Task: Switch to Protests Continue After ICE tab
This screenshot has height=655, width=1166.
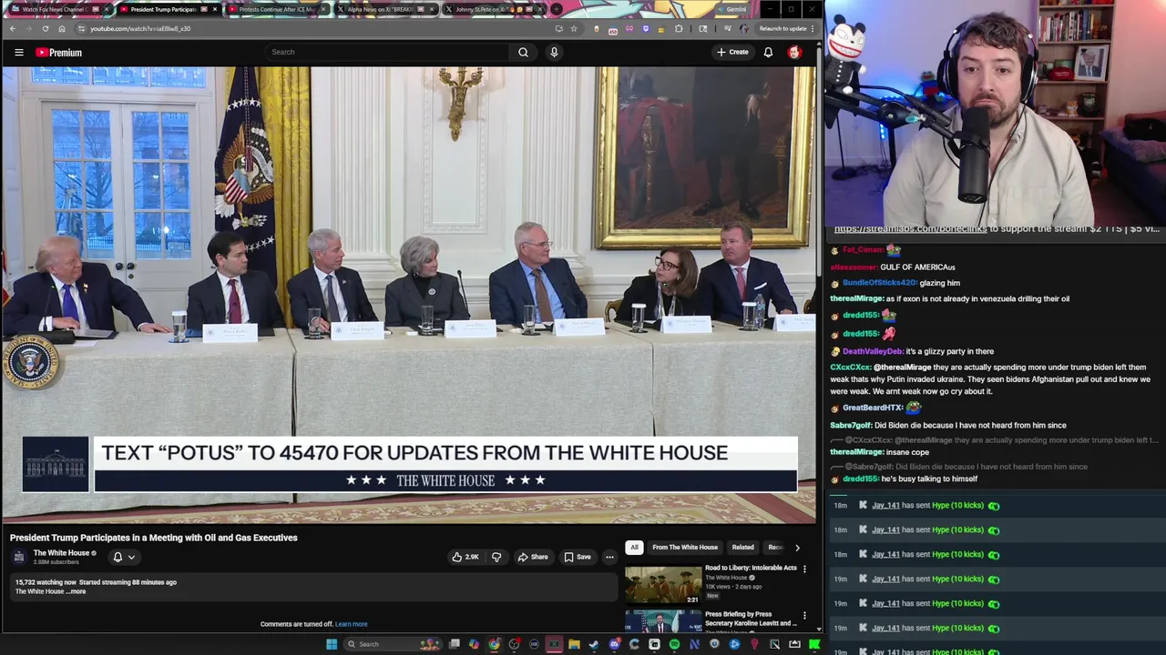Action: tap(276, 9)
